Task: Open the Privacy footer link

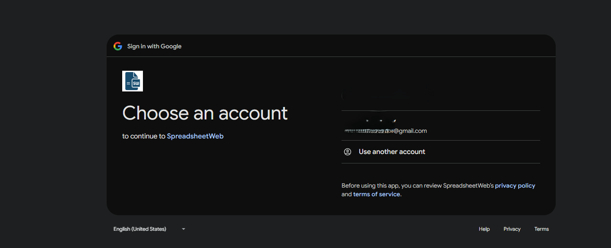Action: click(512, 229)
